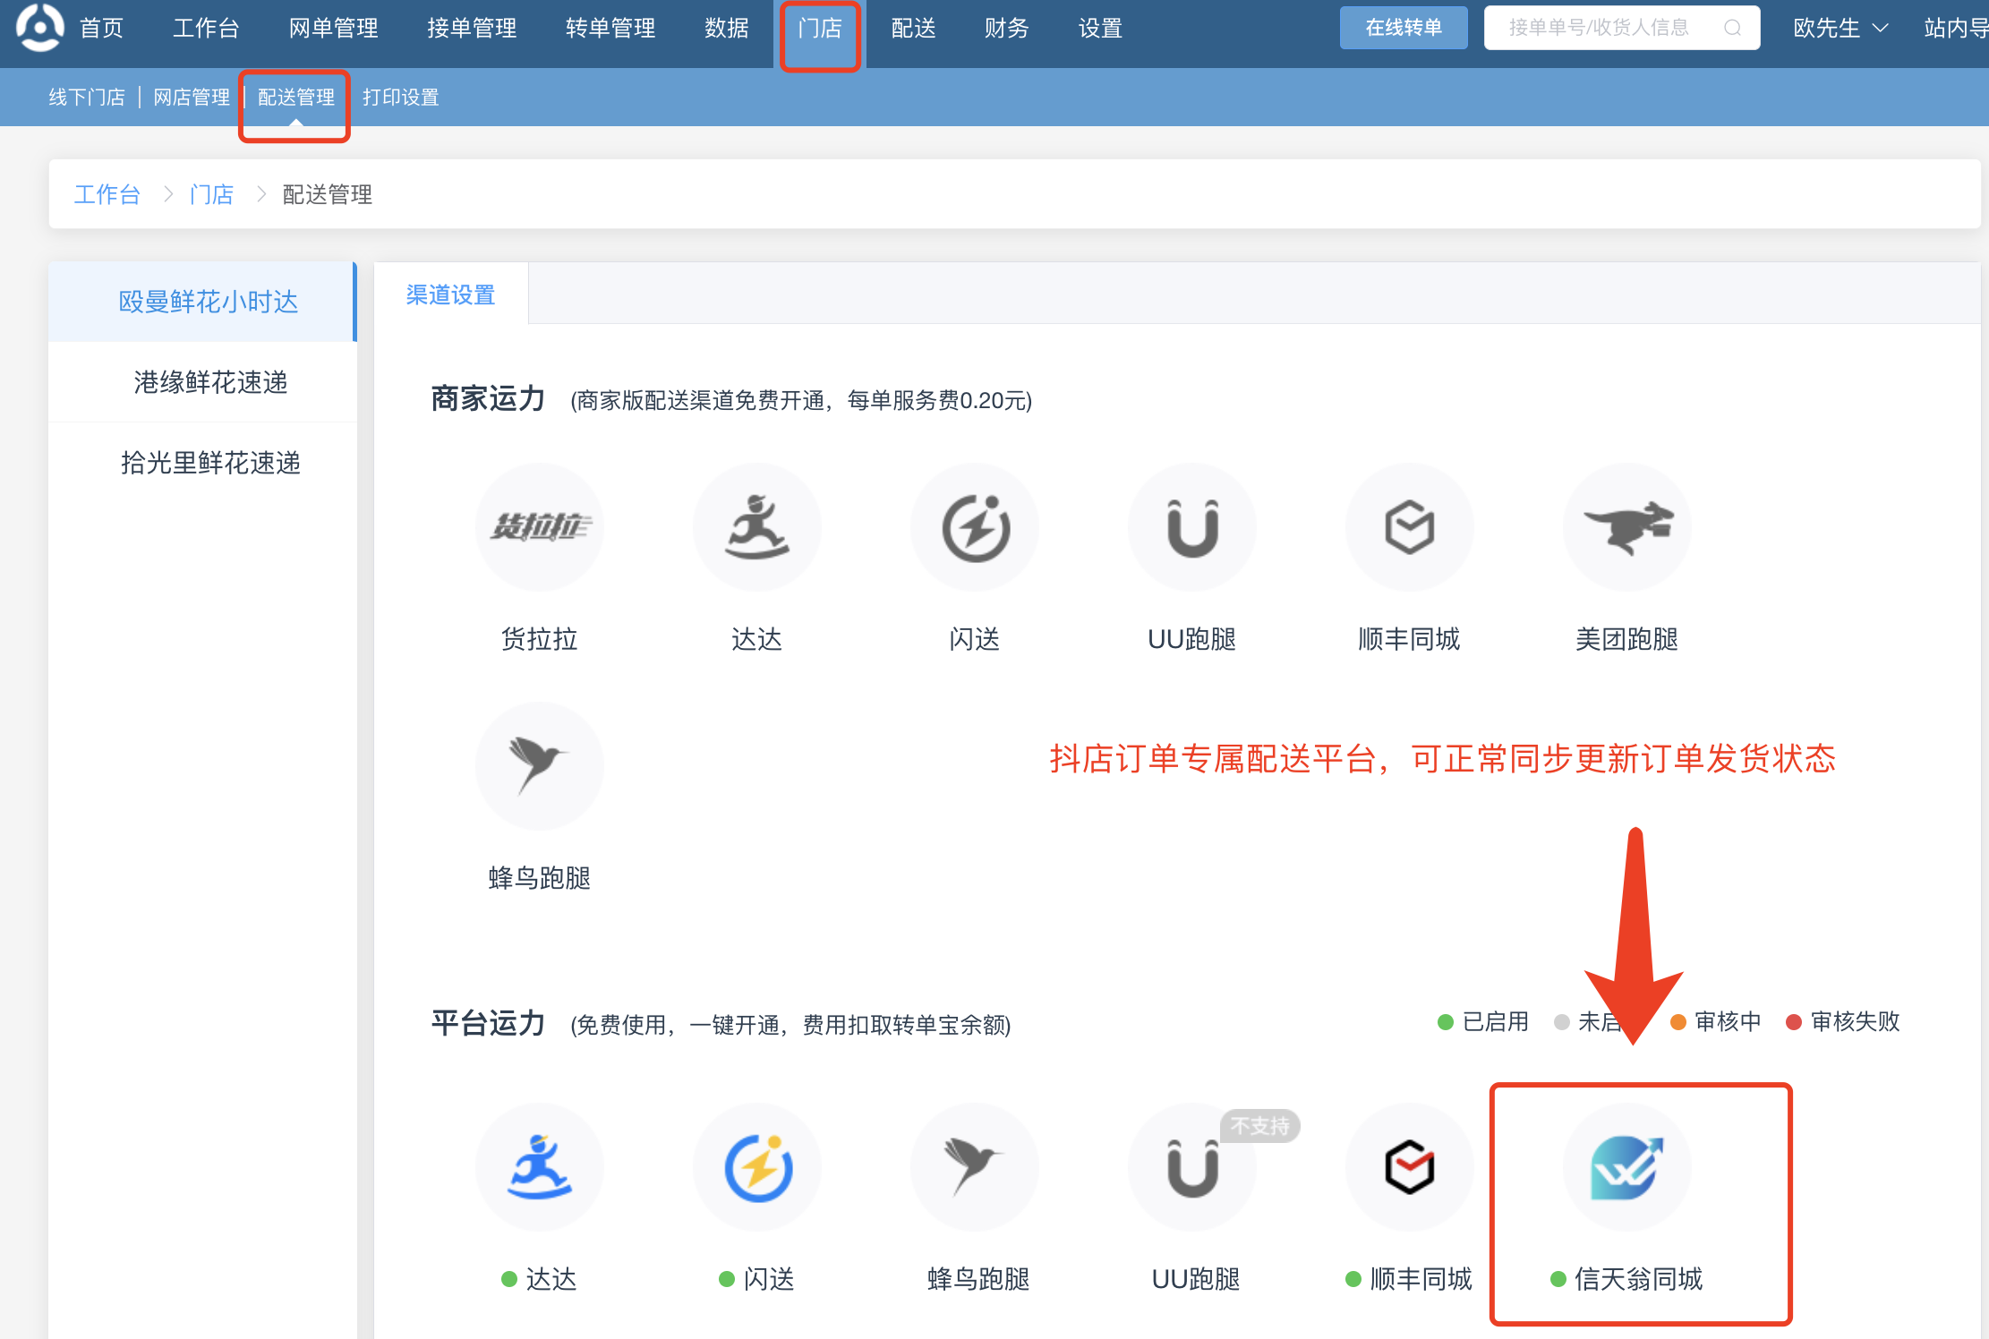1989x1339 pixels.
Task: Open the 数据 menu
Action: point(726,28)
